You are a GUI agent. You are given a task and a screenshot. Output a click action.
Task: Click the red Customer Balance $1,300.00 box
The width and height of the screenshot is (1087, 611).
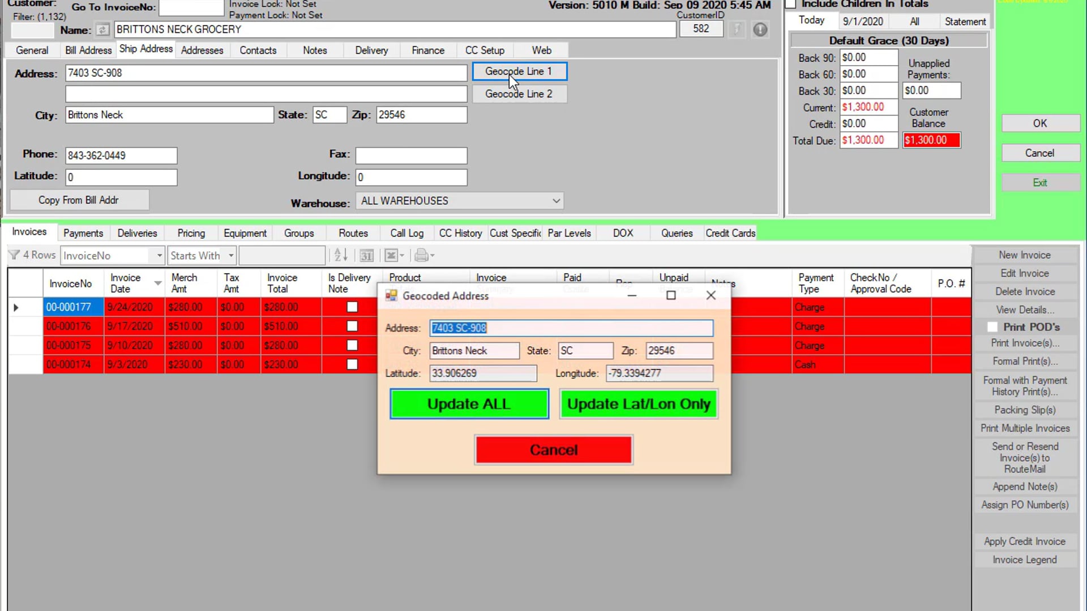coord(931,140)
